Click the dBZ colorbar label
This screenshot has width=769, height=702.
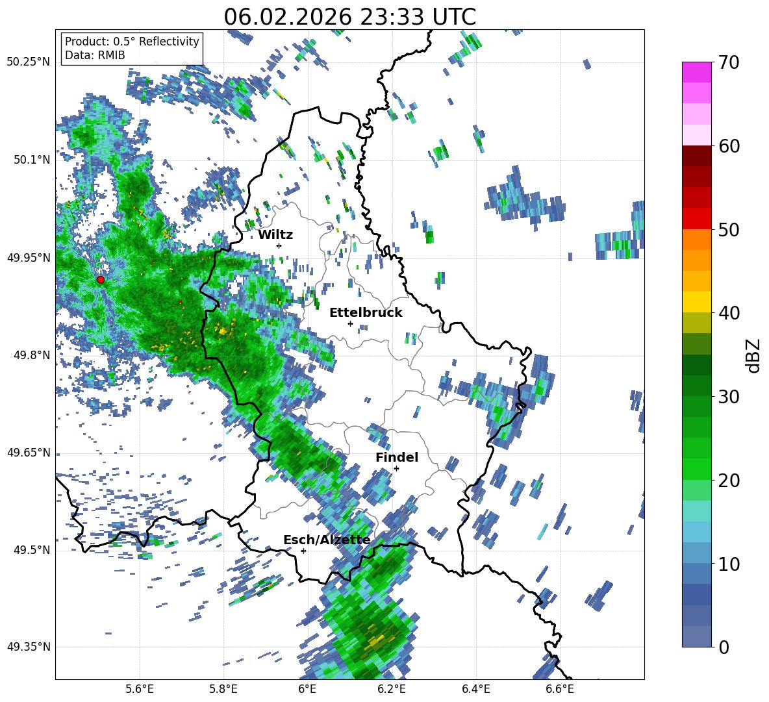[x=754, y=355]
